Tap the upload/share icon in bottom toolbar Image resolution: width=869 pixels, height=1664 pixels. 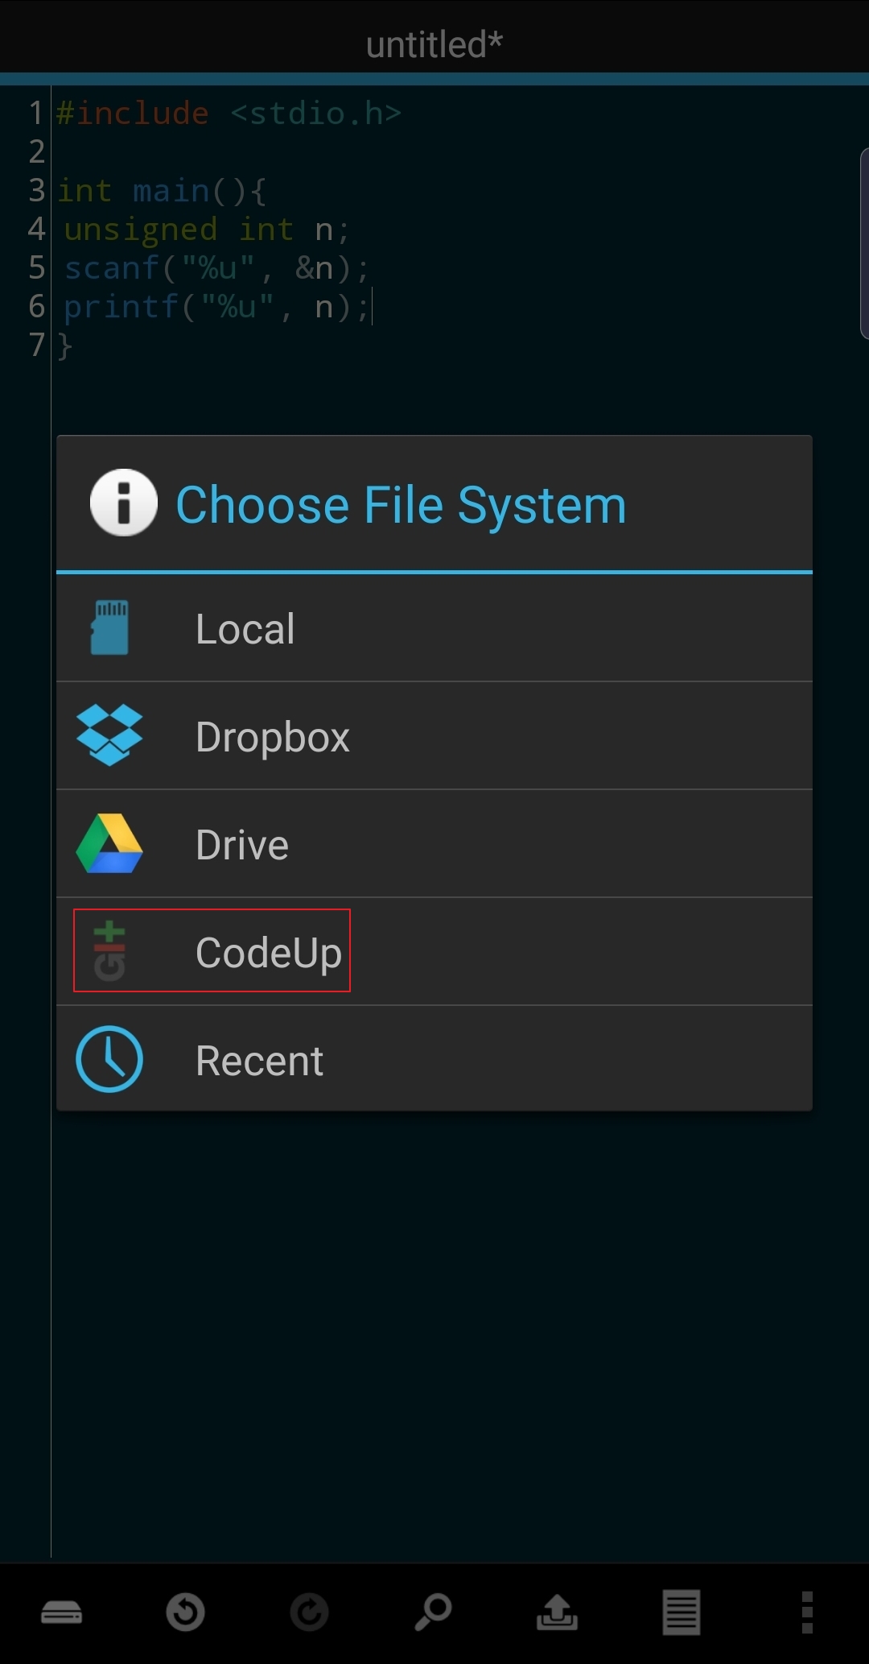557,1612
